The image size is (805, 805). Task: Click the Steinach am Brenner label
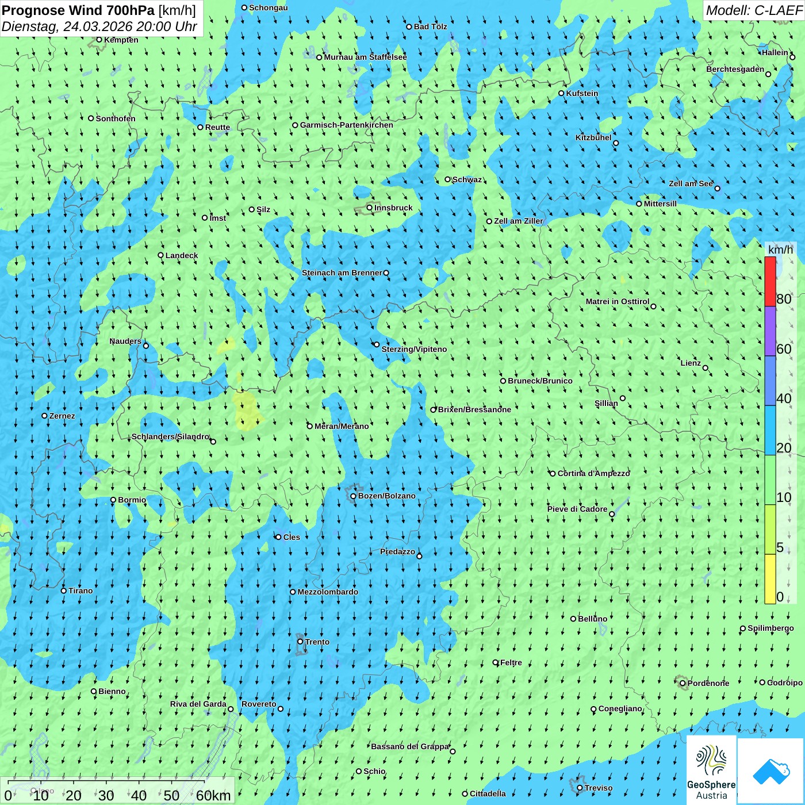click(342, 273)
